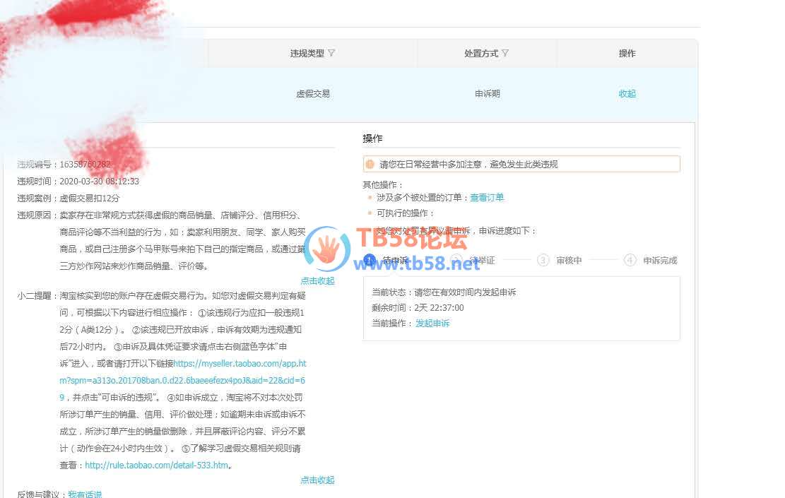Image resolution: width=785 pixels, height=498 pixels.
Task: Click the orange warning icon in notice
Action: tap(370, 164)
